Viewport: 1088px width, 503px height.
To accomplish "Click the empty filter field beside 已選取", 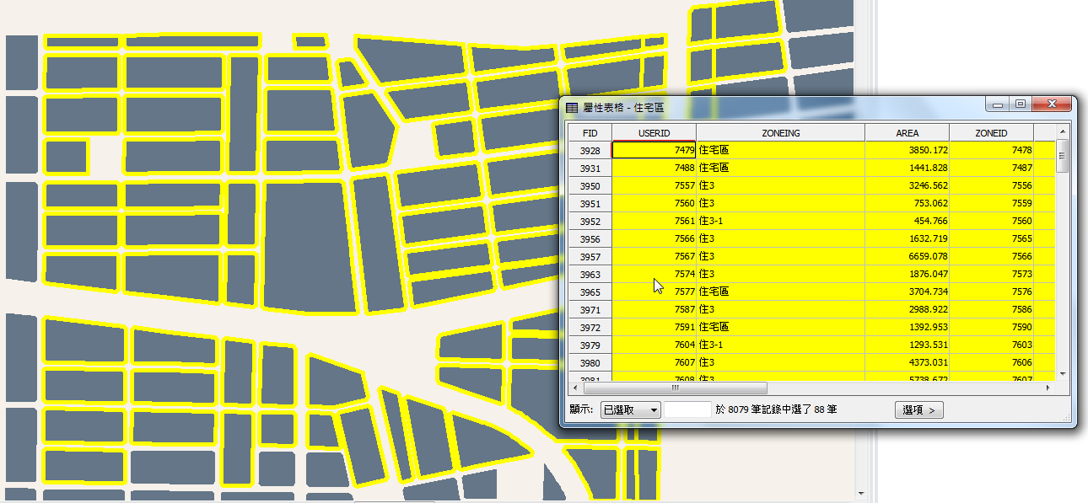I will point(688,410).
